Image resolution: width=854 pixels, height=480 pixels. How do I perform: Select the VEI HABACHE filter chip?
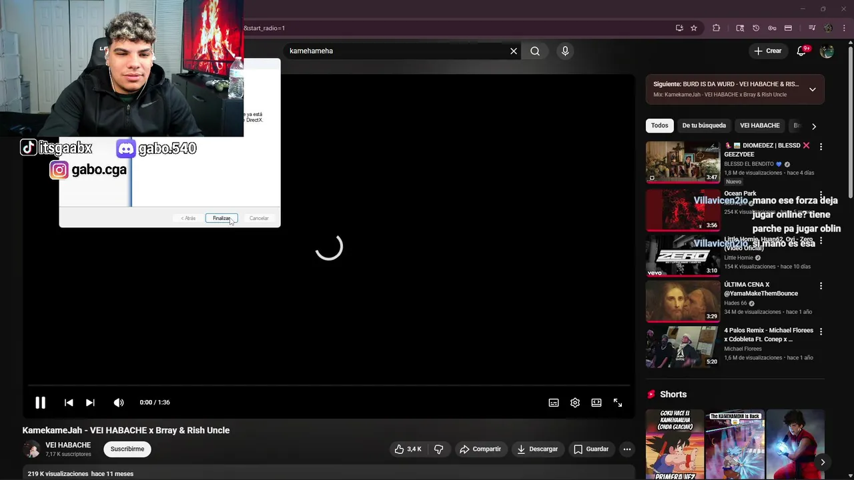pyautogui.click(x=759, y=125)
